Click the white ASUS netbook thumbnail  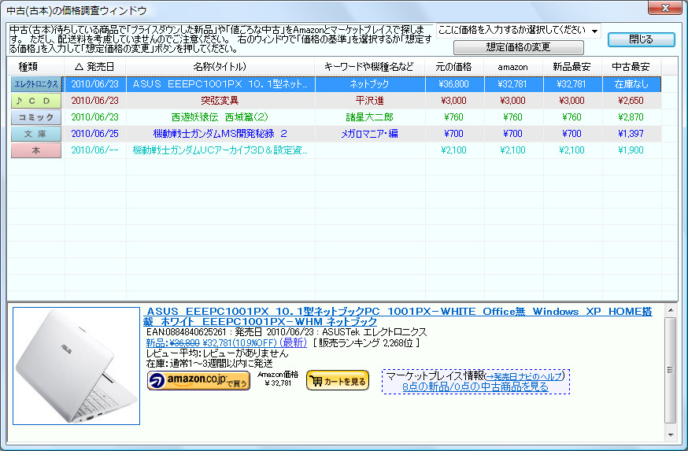coord(76,366)
